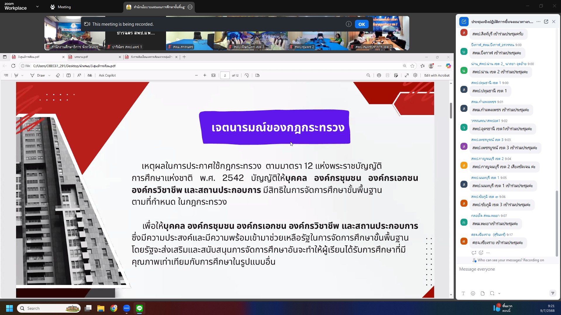Expand the Zoom Workplace dropdown arrow

[37, 7]
